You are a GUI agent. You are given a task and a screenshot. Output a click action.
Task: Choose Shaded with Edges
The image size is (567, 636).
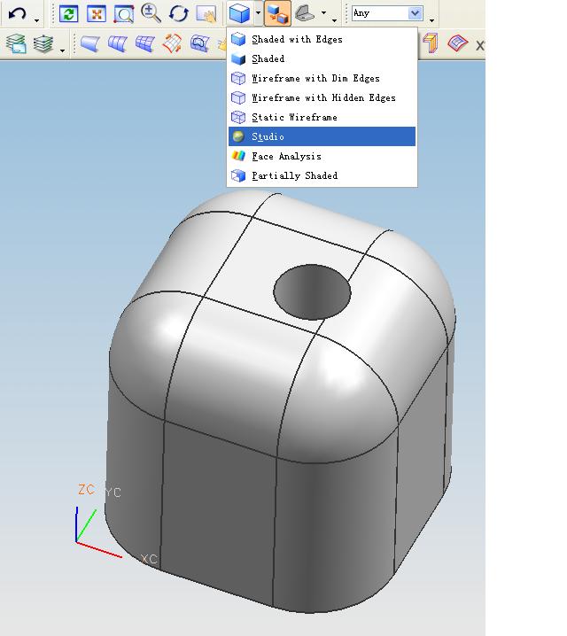(x=322, y=39)
